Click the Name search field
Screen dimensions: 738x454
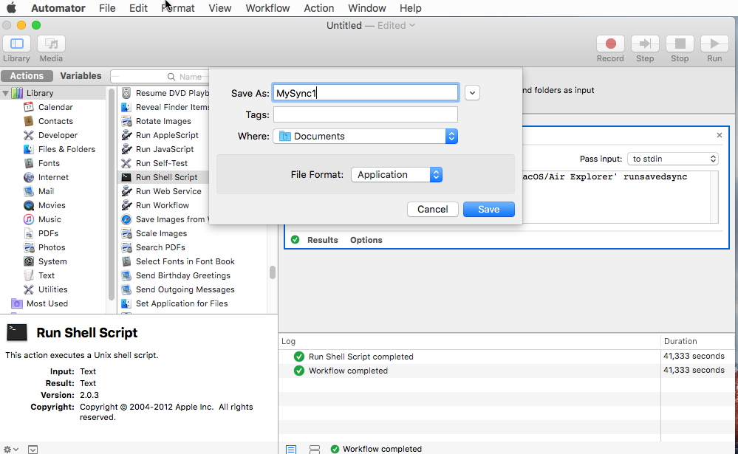click(159, 76)
